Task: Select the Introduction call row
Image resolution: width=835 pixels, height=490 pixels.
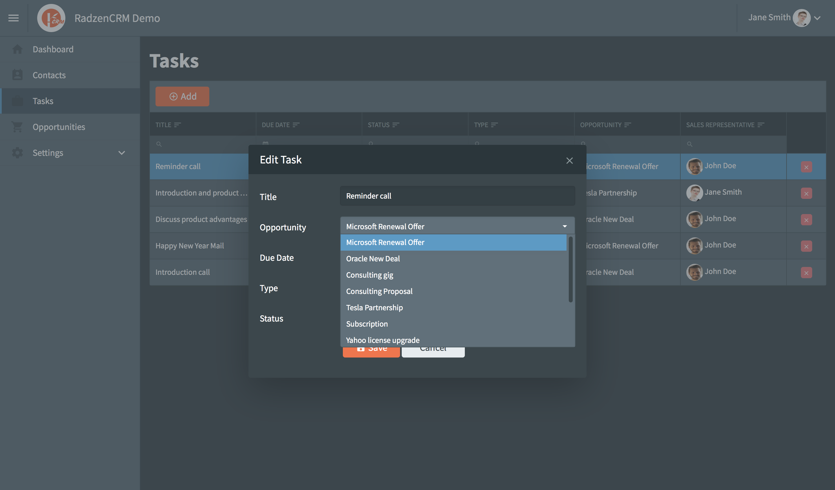Action: click(x=183, y=272)
